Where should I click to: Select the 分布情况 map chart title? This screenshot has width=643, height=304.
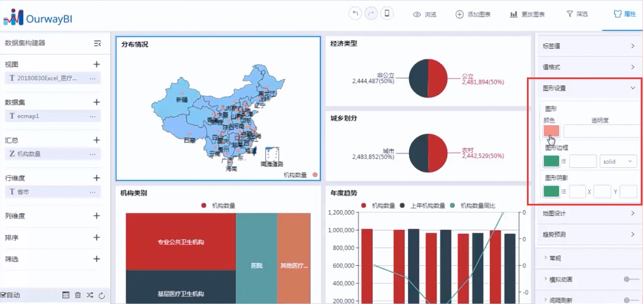134,45
